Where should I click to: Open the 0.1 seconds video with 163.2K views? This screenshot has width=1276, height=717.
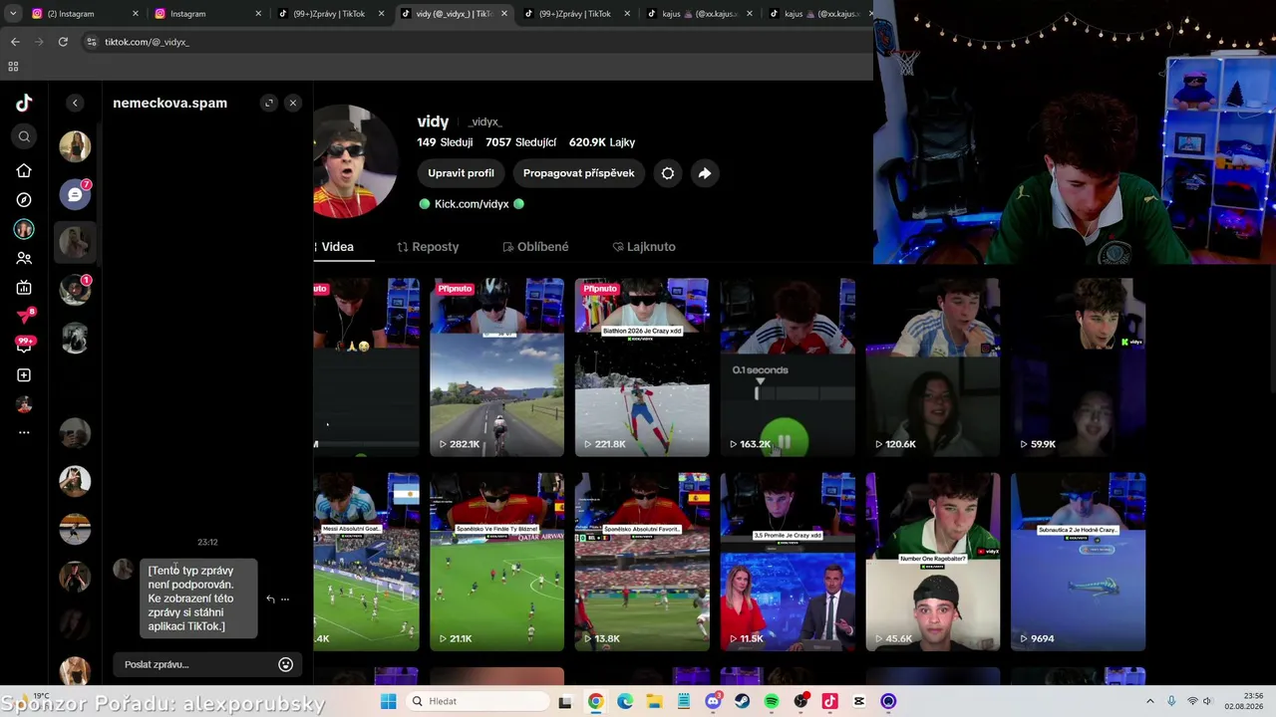point(788,367)
